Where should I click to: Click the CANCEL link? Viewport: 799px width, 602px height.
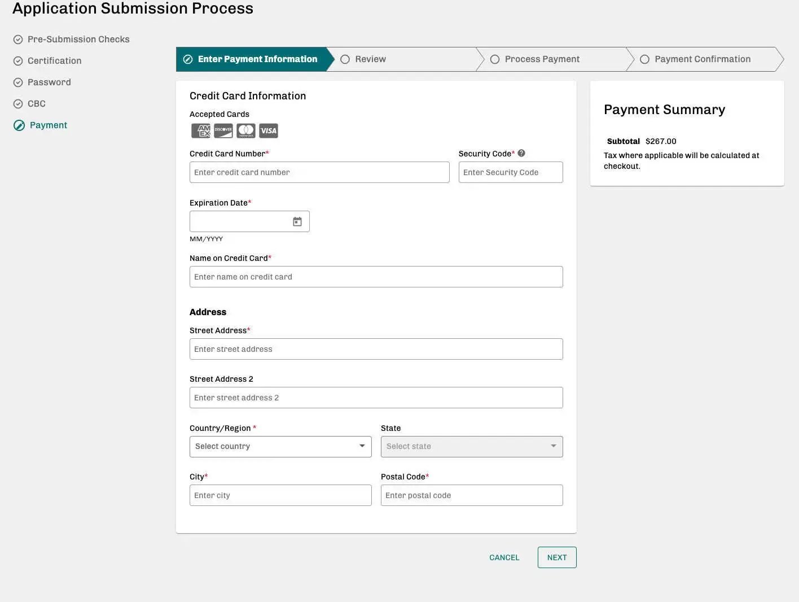tap(504, 557)
